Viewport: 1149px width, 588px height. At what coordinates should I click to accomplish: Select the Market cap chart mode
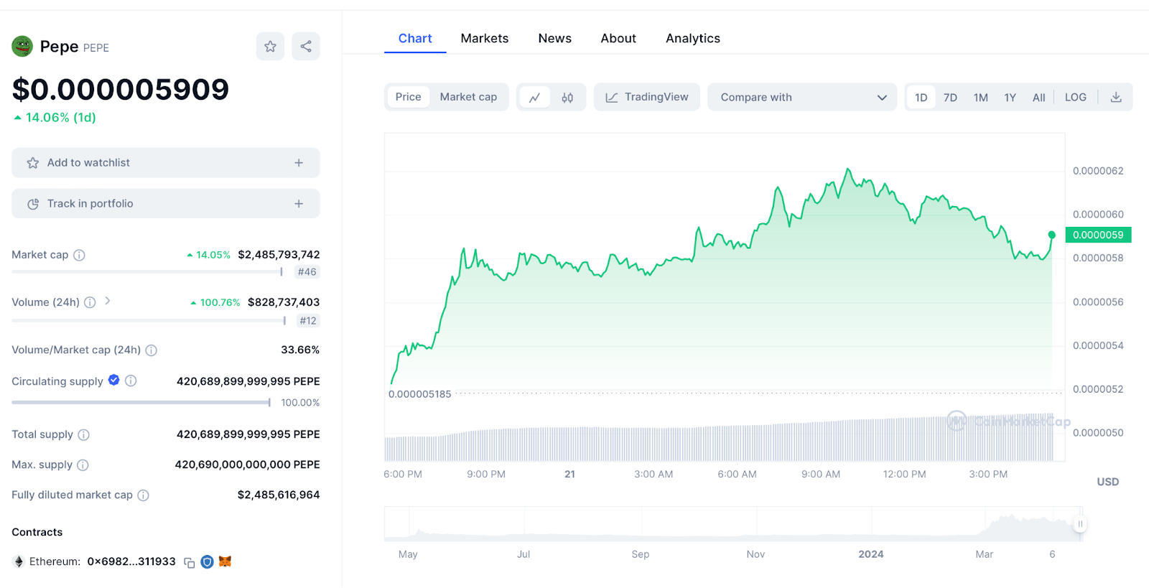point(468,97)
